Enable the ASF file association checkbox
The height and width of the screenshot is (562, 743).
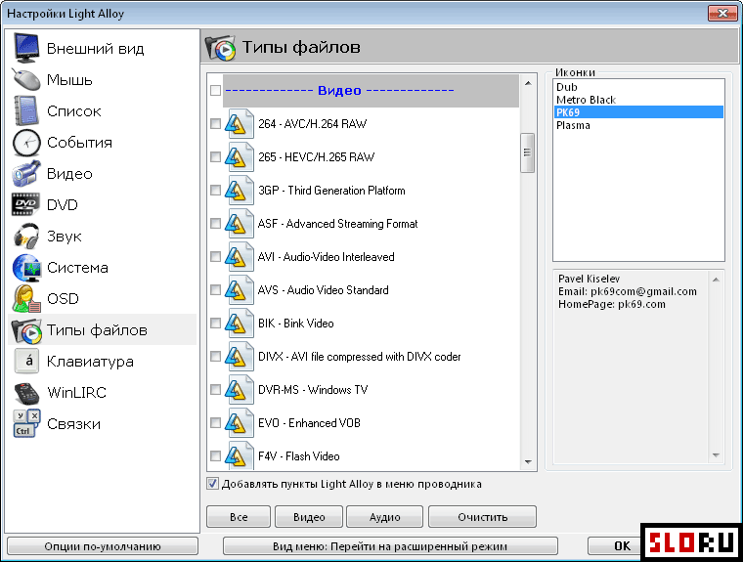click(x=215, y=223)
